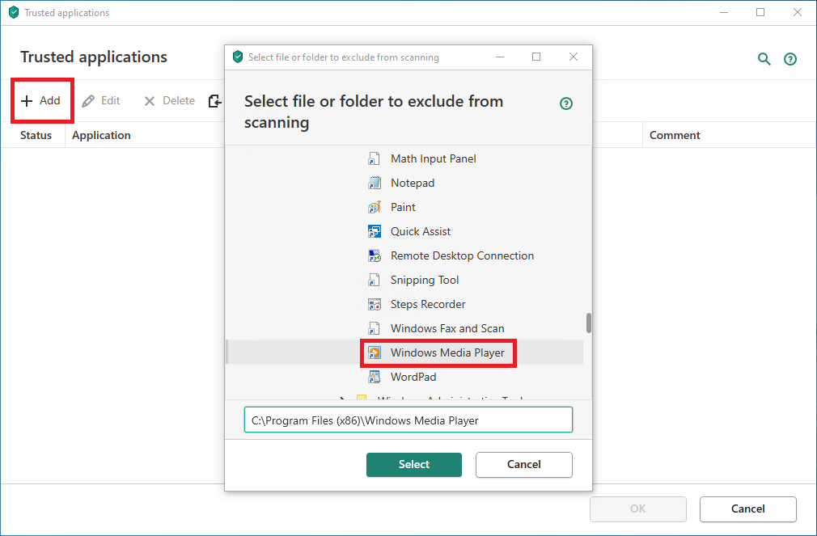Screen dimensions: 817x536
Task: Select Snipping Tool in the list
Action: [x=424, y=281]
